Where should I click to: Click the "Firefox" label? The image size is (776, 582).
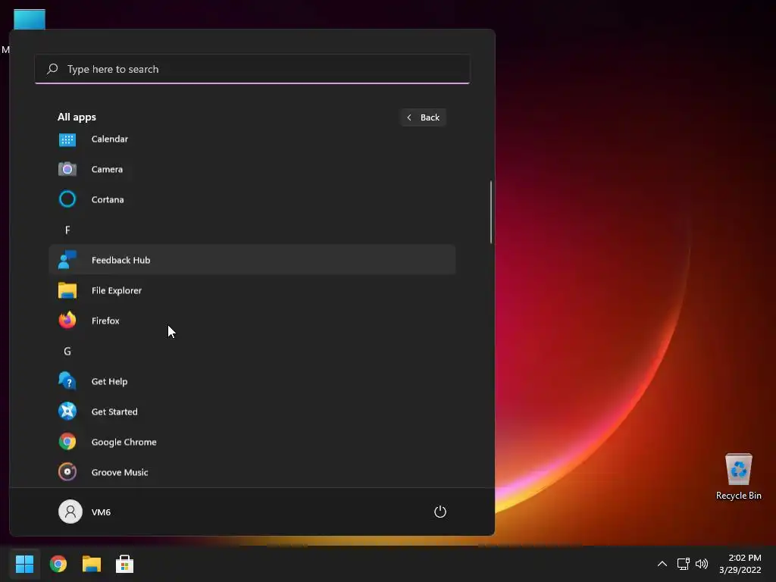click(105, 321)
